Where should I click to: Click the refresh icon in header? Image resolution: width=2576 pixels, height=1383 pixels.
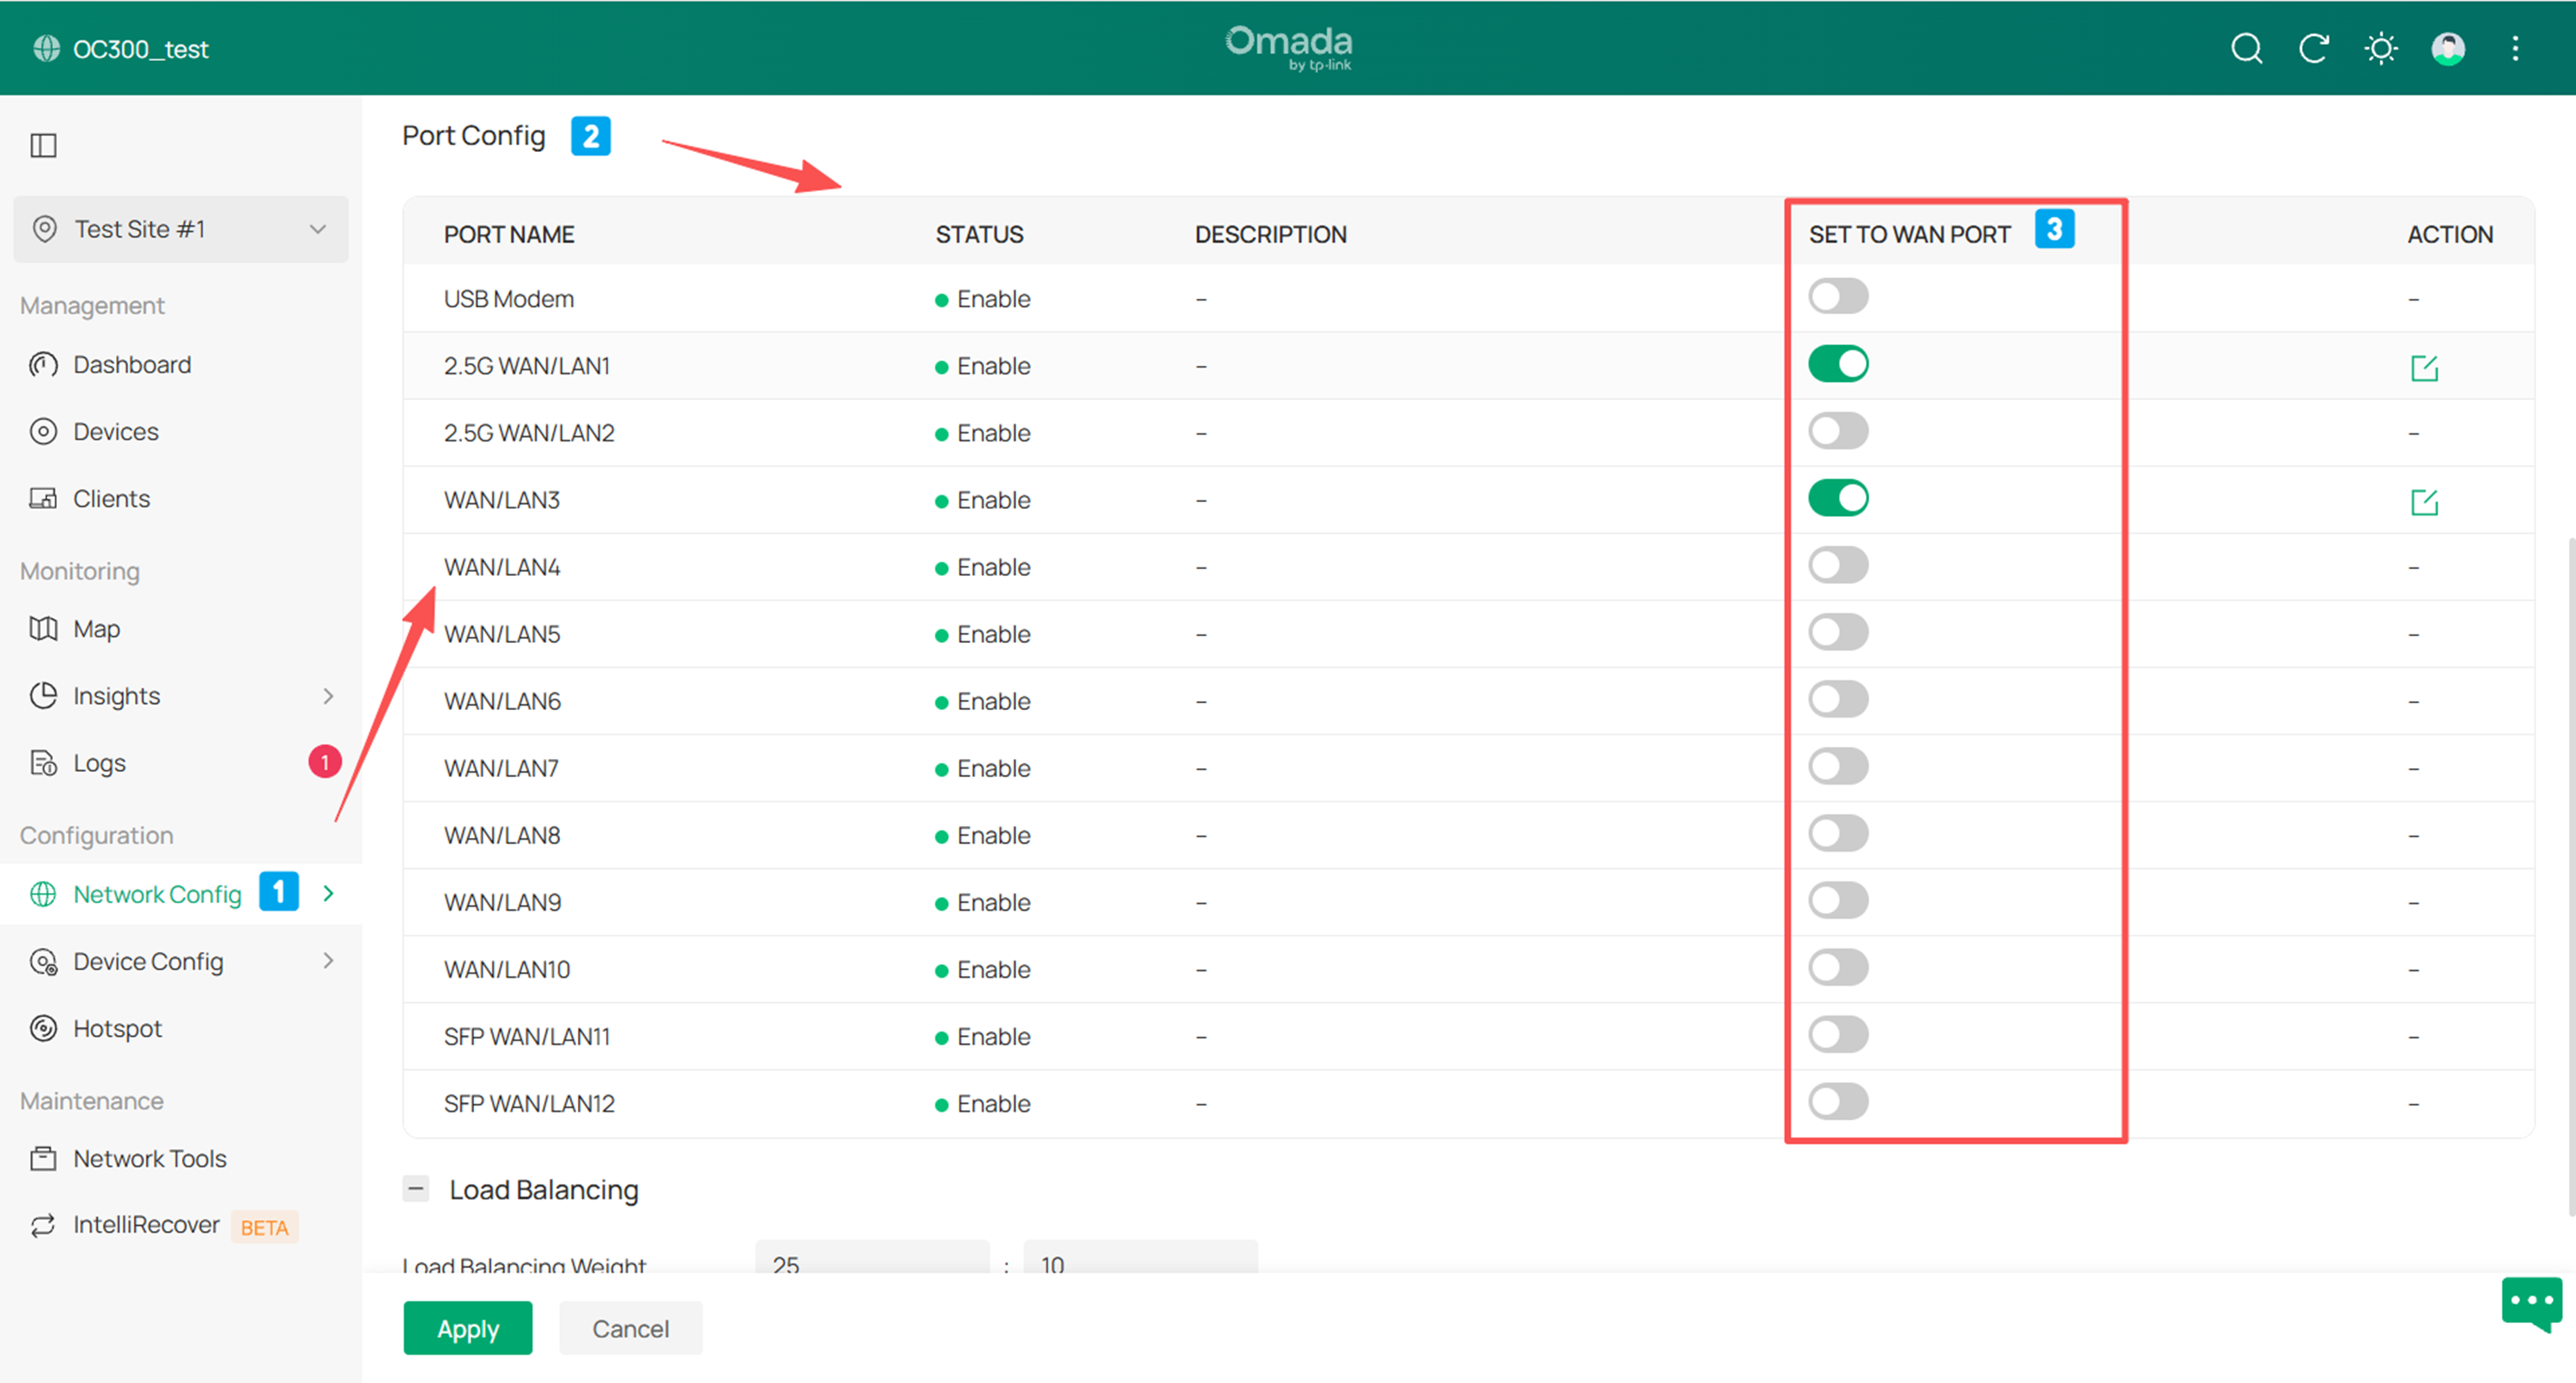(x=2313, y=48)
